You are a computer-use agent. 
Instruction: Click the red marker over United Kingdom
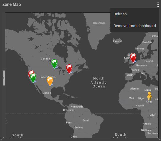tap(133, 58)
